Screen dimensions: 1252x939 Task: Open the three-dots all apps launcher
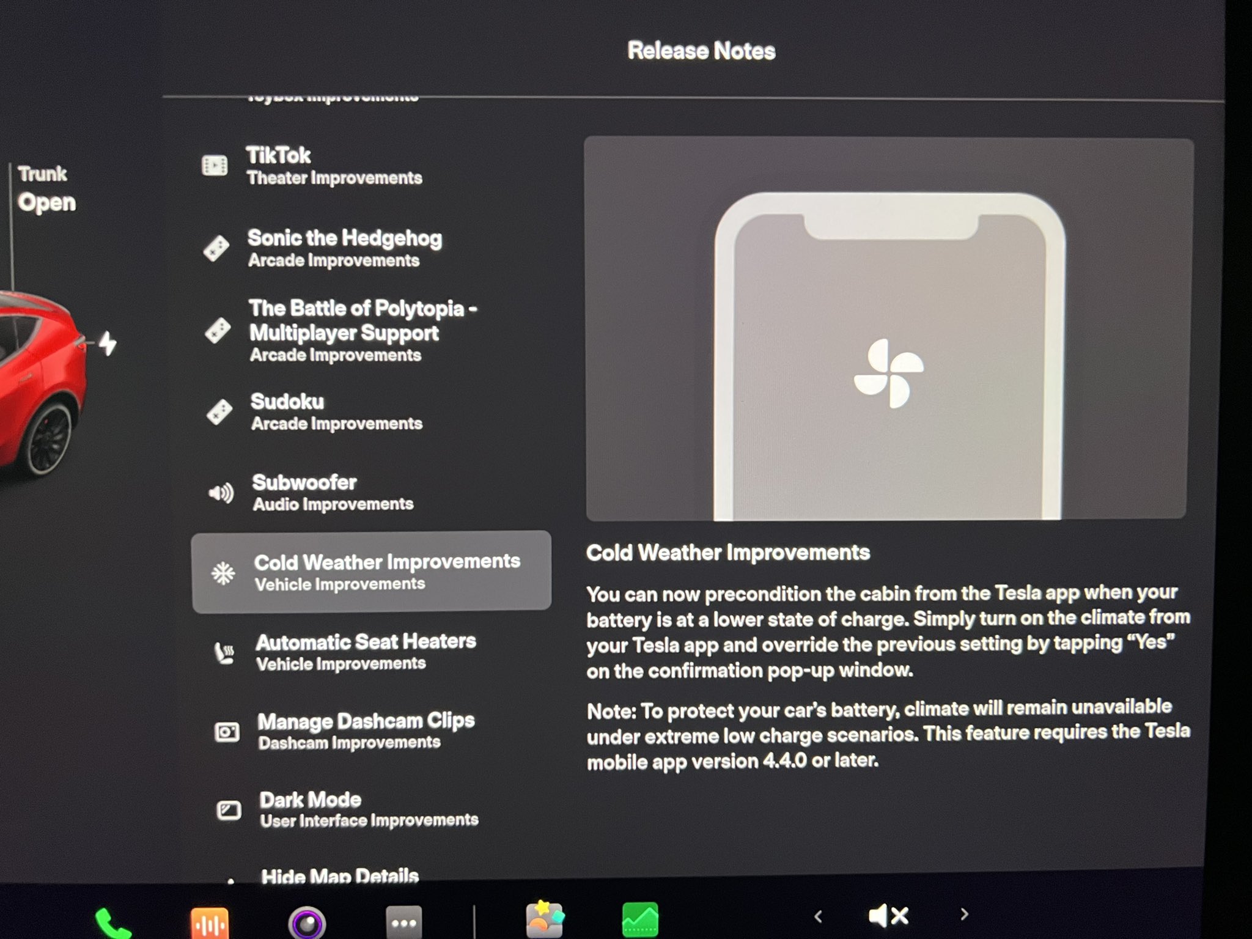(404, 922)
